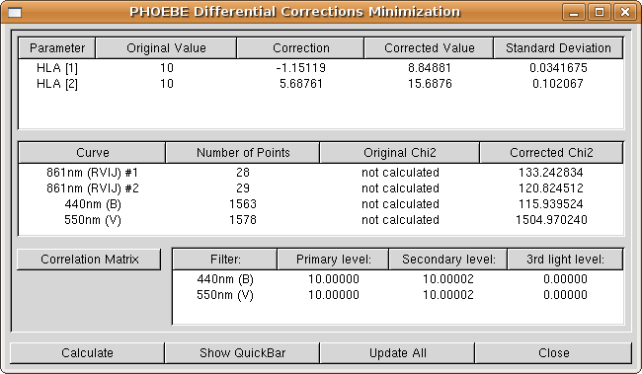
Task: Click the window menu icon in the title bar
Action: click(15, 12)
